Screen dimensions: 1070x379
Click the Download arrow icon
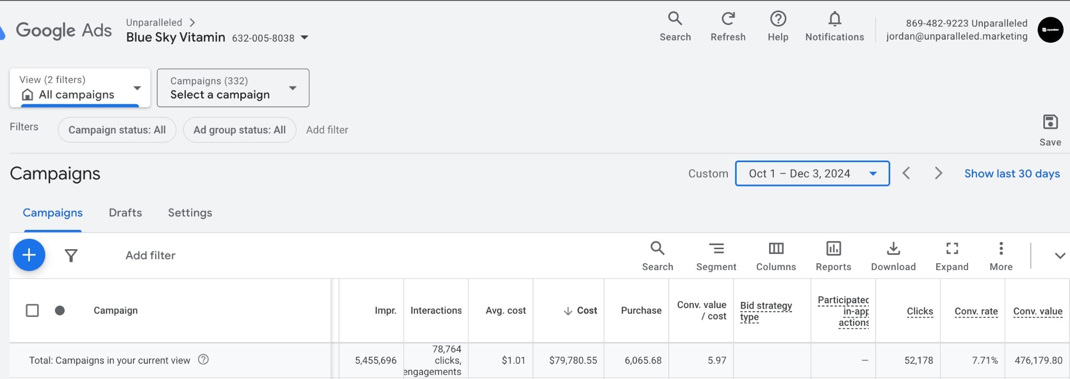coord(893,249)
